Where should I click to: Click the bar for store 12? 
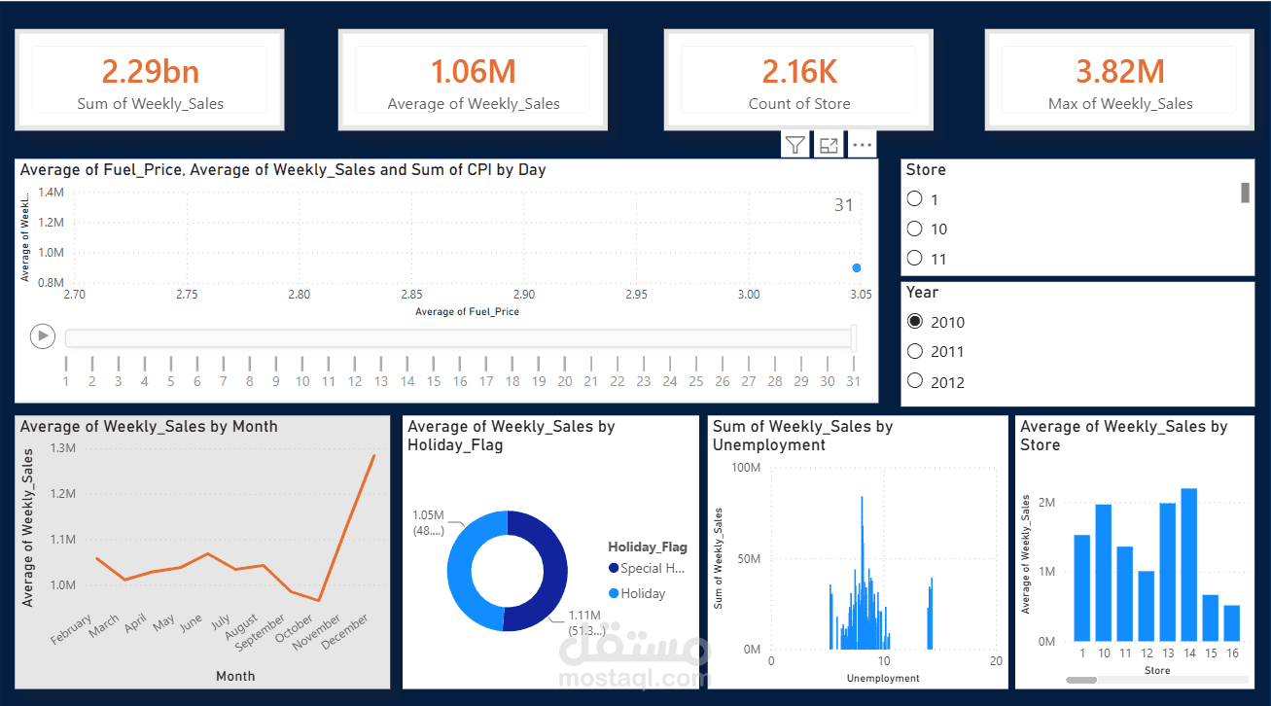coord(1147,606)
